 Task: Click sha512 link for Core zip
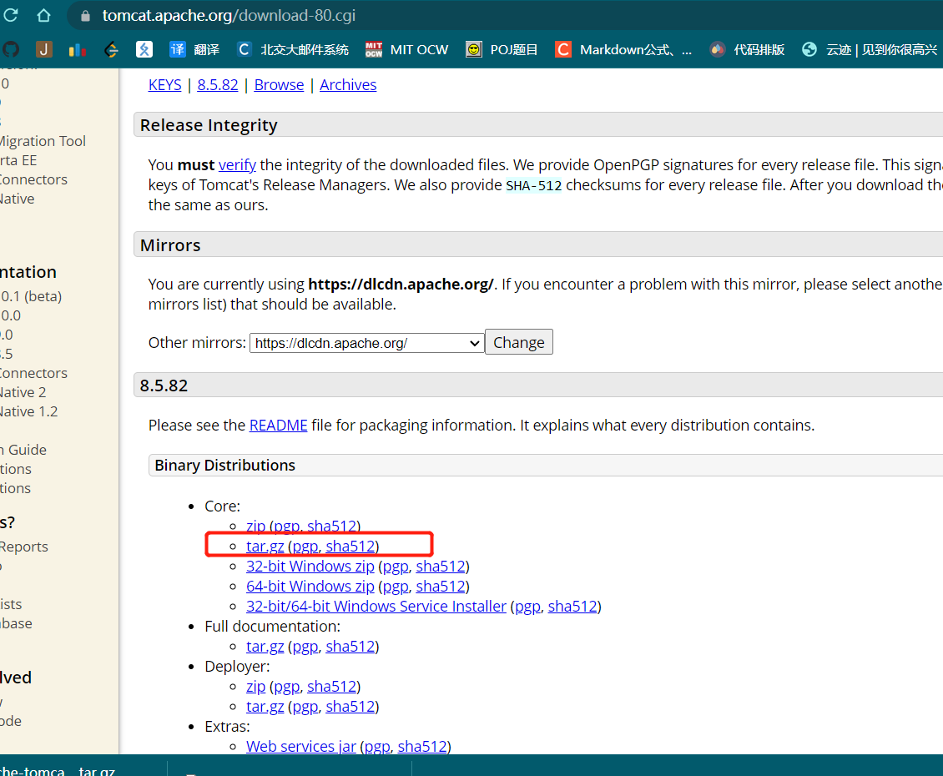(x=332, y=527)
